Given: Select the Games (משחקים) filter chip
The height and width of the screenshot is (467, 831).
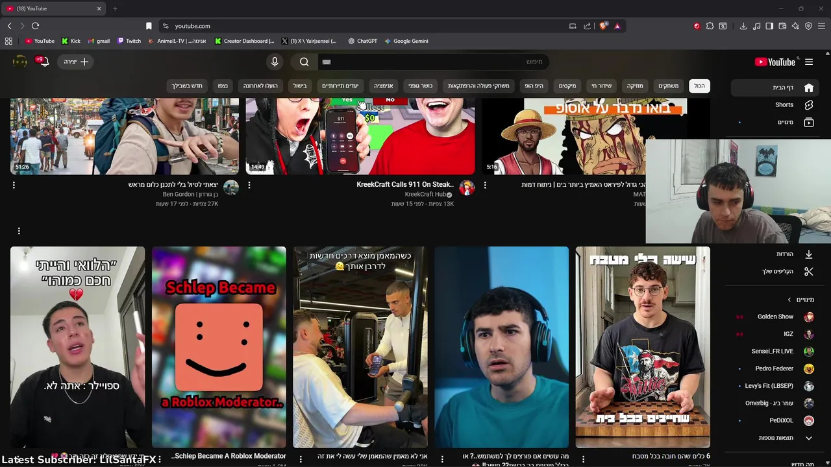Looking at the screenshot, I should [668, 86].
